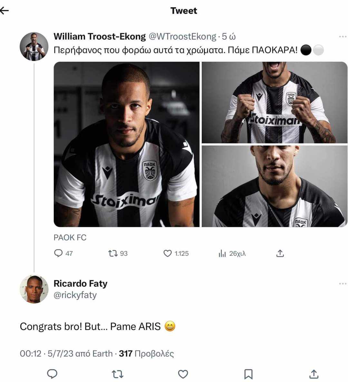Open the top-right clenched fists photo
348x382 pixels.
(275, 102)
